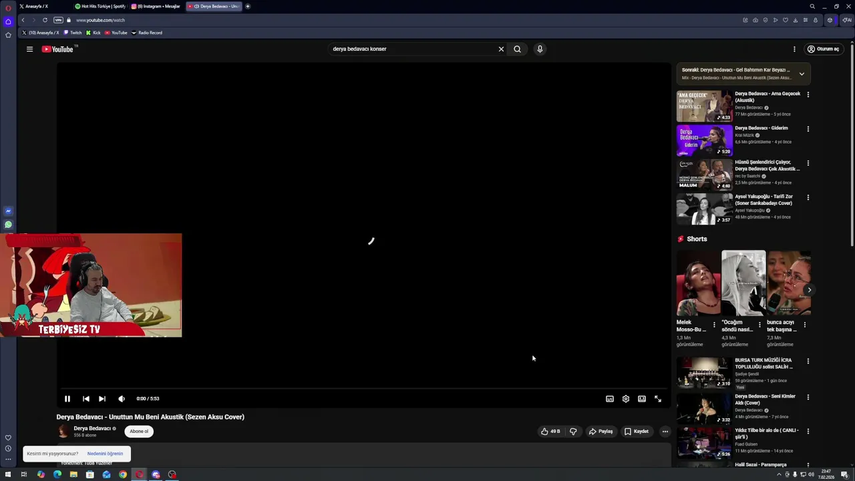Open the Kick bookmark
Image resolution: width=855 pixels, height=481 pixels.
(94, 33)
